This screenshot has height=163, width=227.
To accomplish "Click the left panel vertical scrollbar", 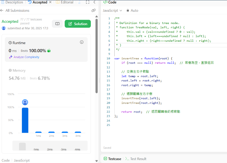I will point(97,56).
